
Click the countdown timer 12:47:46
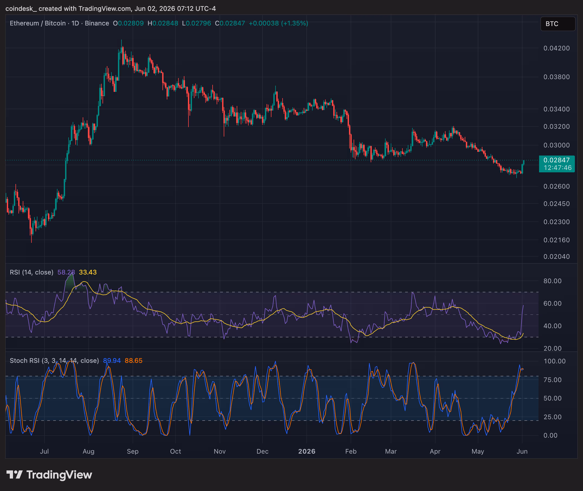pos(558,167)
